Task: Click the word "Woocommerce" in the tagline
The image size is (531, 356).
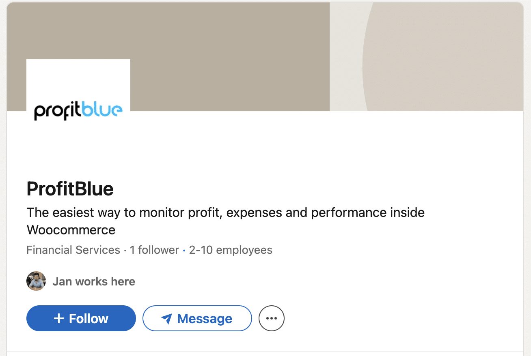Action: [x=71, y=230]
